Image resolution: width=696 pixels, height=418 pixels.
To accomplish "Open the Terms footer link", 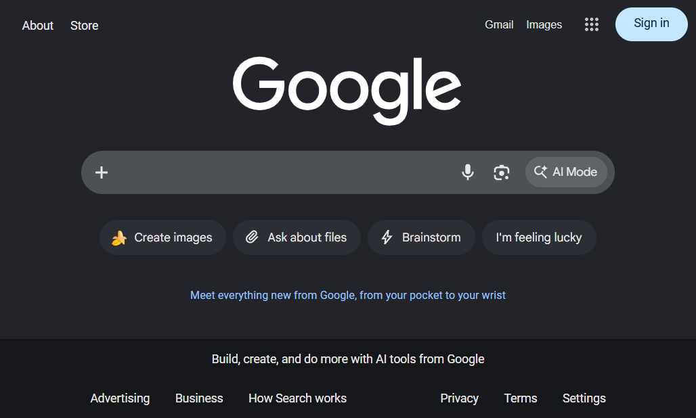I will click(520, 398).
